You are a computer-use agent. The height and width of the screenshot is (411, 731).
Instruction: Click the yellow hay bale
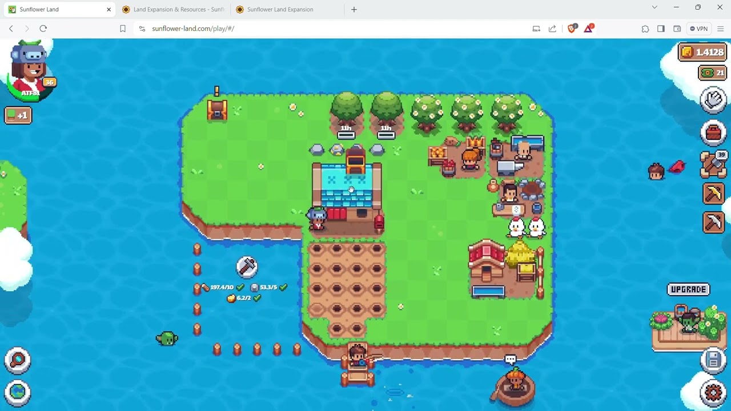coord(520,253)
